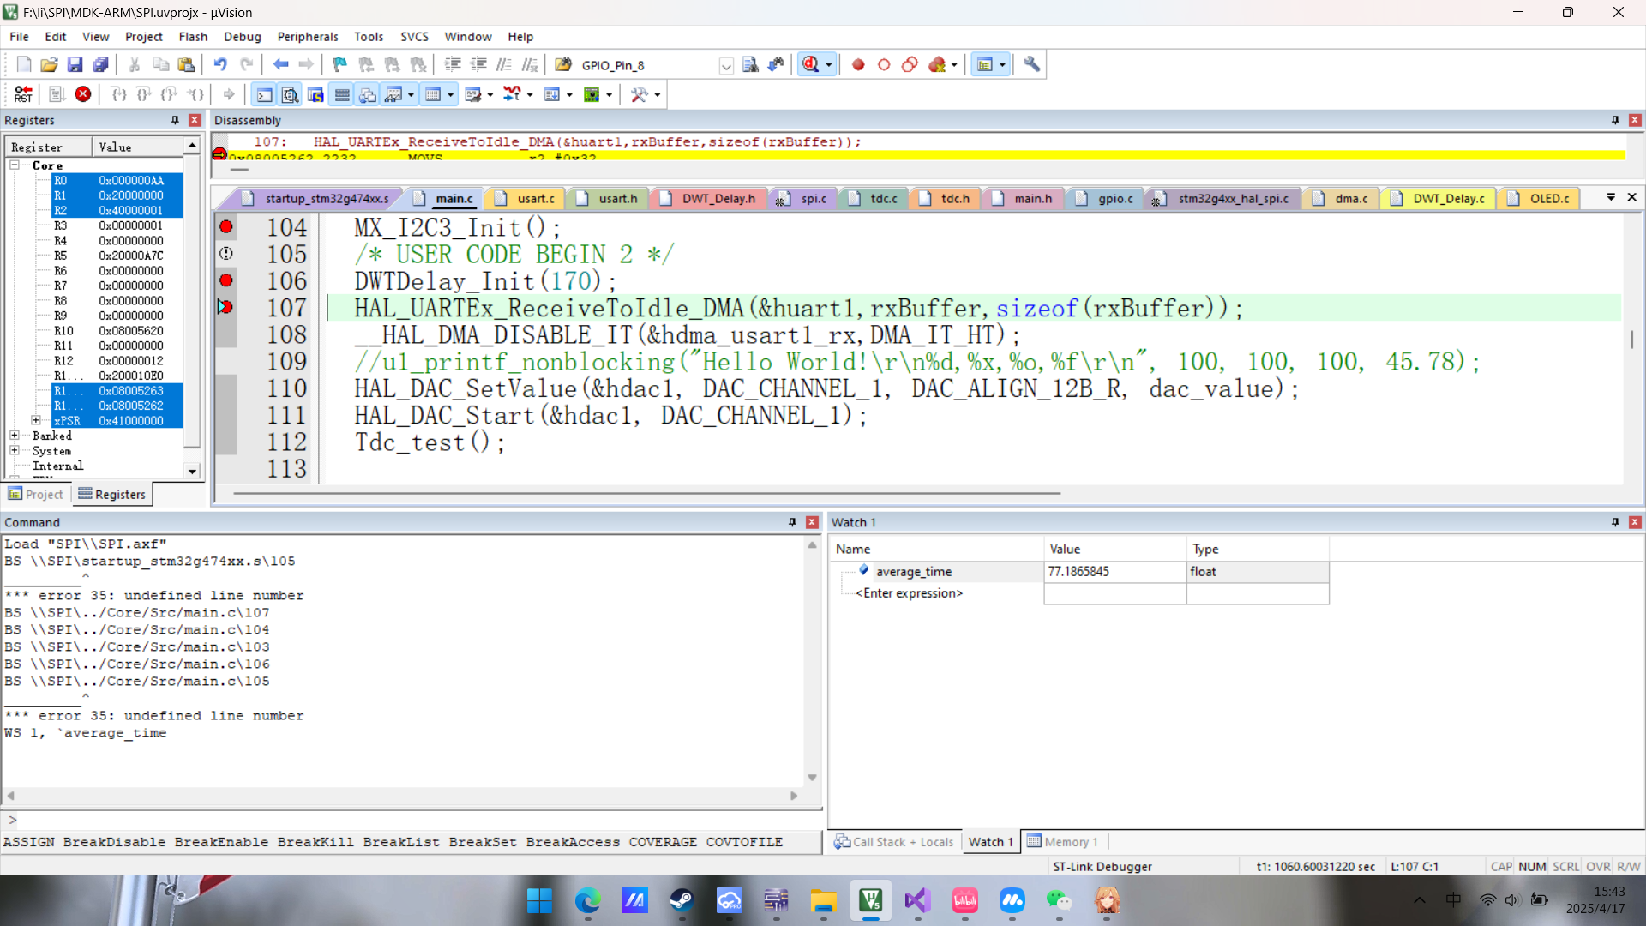Toggle the Command Window toolbar icon
Viewport: 1646px width, 926px height.
click(x=265, y=94)
